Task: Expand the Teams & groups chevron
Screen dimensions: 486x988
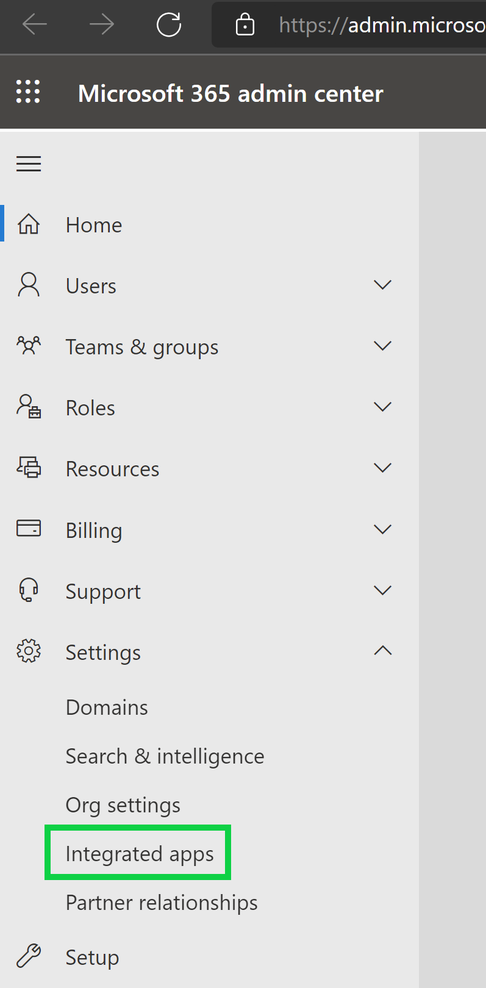Action: (x=382, y=346)
